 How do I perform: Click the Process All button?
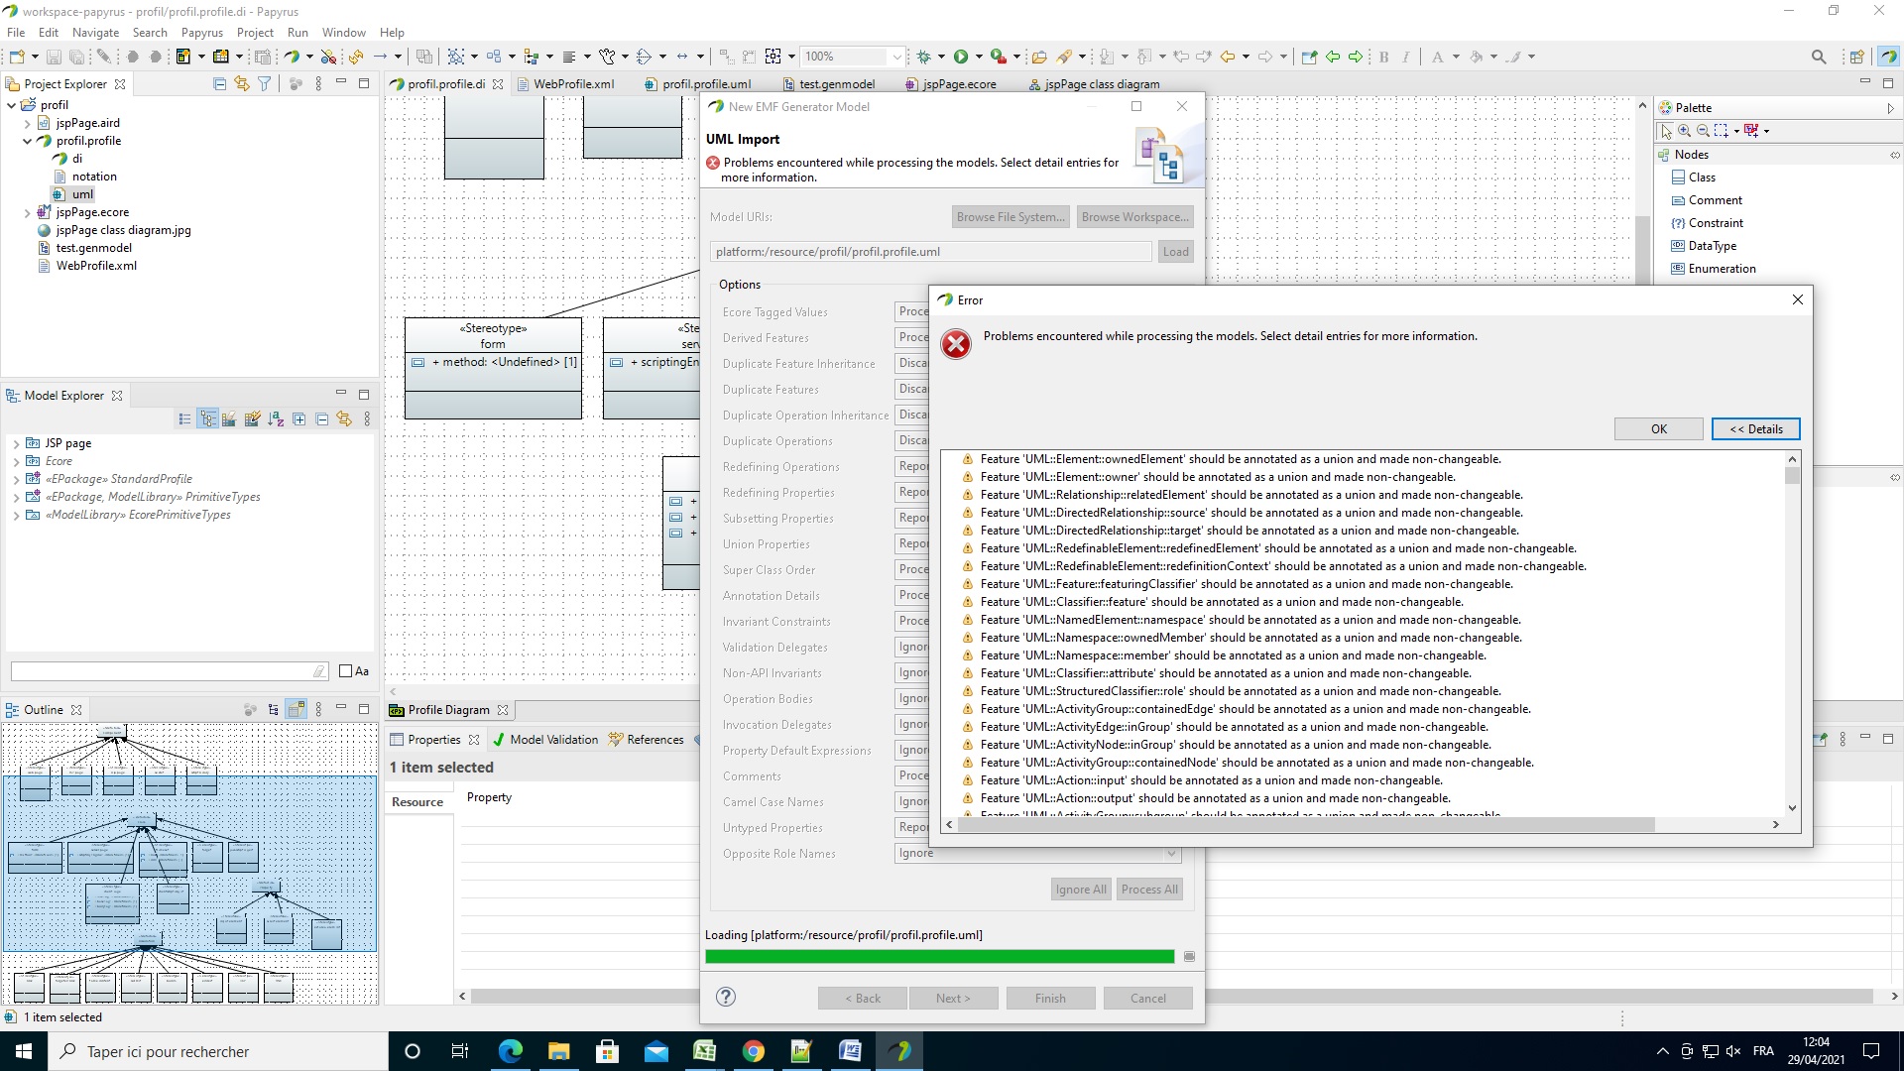pyautogui.click(x=1149, y=890)
